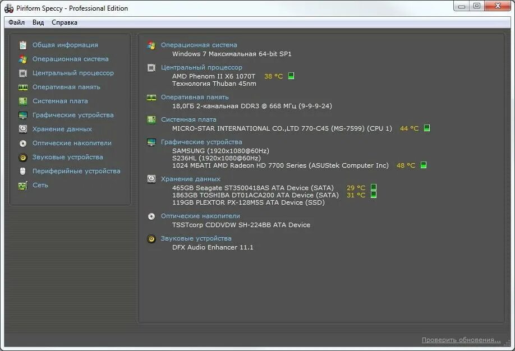Viewport: 515px width, 351px height.
Task: Click the speaker icon in the summary panel
Action: pos(151,239)
